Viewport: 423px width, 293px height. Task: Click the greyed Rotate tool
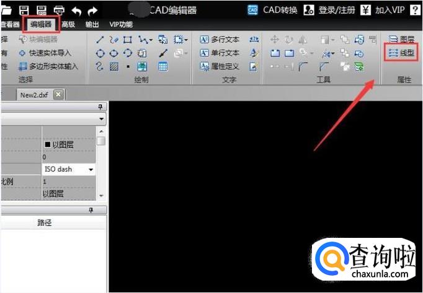point(288,40)
